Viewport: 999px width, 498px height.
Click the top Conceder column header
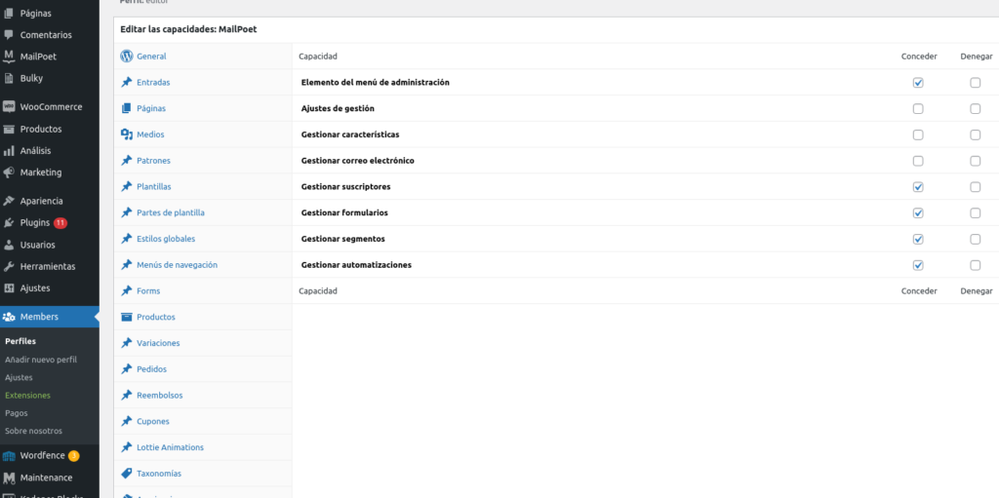[919, 57]
